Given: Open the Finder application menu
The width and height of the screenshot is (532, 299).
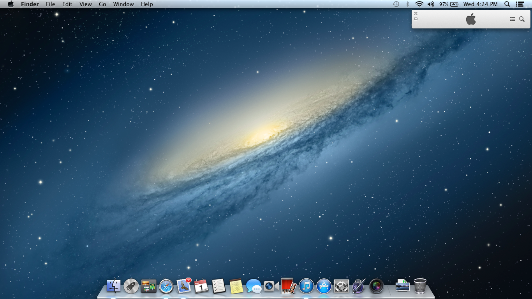Looking at the screenshot, I should click(x=30, y=4).
